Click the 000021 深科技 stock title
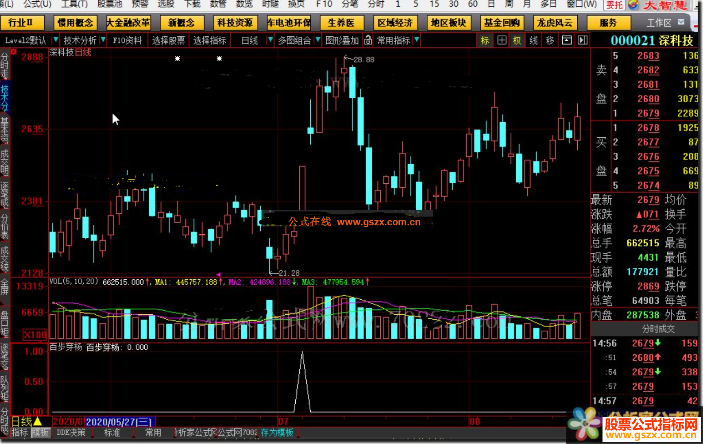703x444 pixels. click(x=652, y=41)
